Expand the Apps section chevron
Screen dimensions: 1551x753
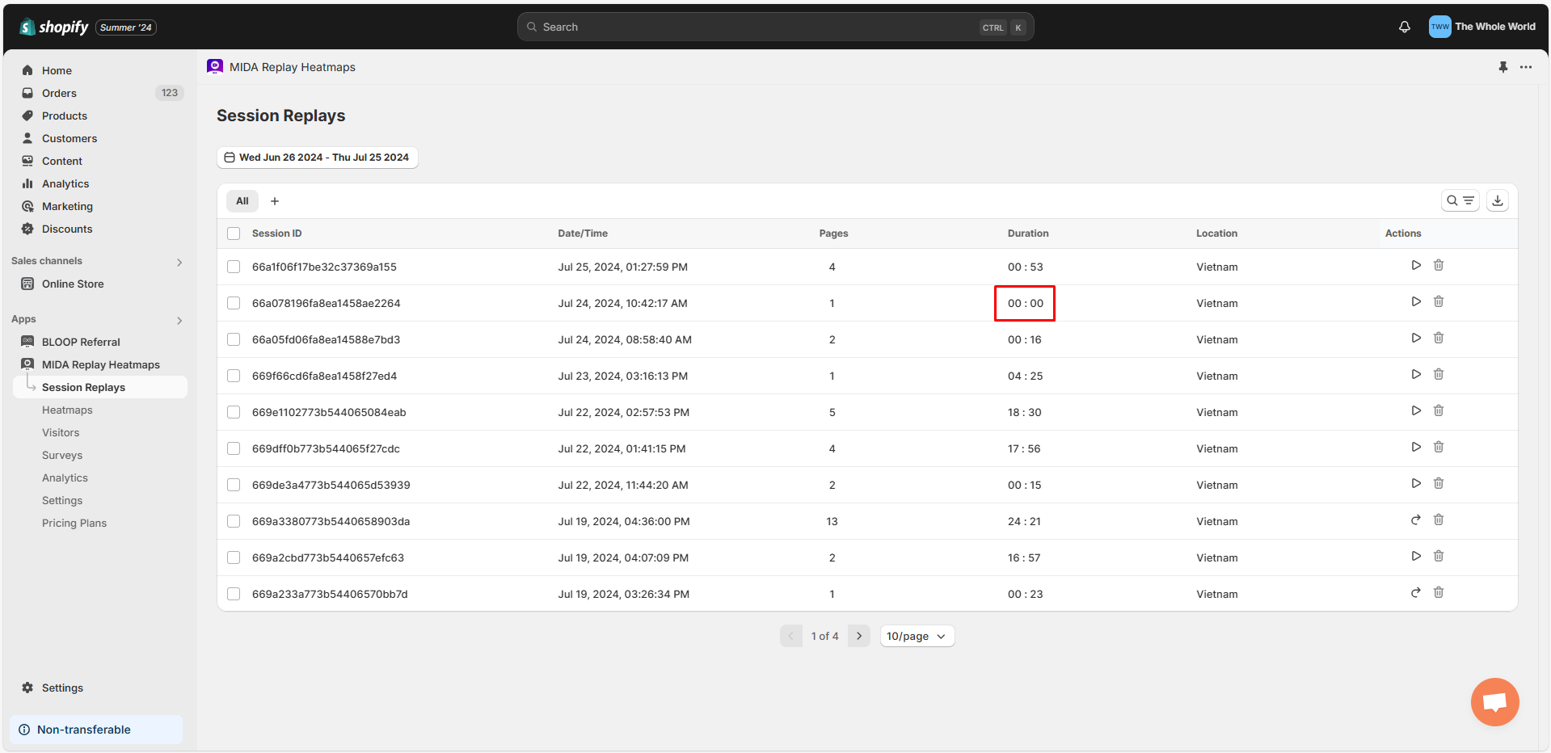179,320
